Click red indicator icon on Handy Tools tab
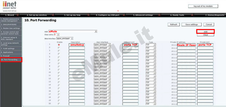The height and width of the screenshot is (107, 226). [192, 15]
